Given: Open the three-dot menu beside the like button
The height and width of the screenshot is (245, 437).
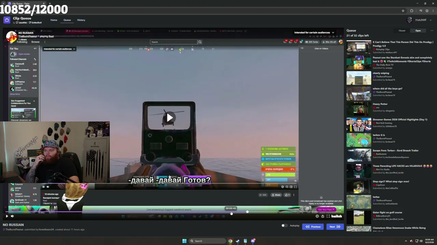Looking at the screenshot, I should (x=294, y=195).
